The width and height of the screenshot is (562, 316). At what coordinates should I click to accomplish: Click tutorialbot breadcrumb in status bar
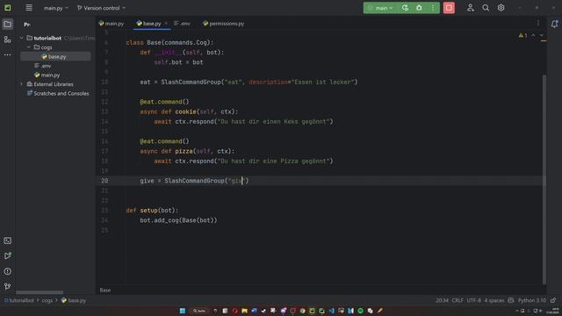(x=19, y=300)
